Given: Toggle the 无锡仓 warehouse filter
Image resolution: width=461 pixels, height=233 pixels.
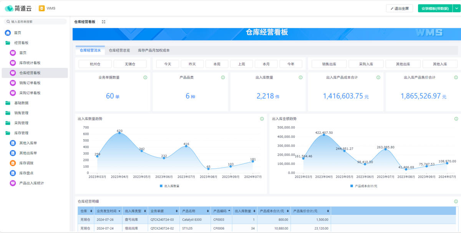Looking at the screenshot, I should pyautogui.click(x=130, y=64).
